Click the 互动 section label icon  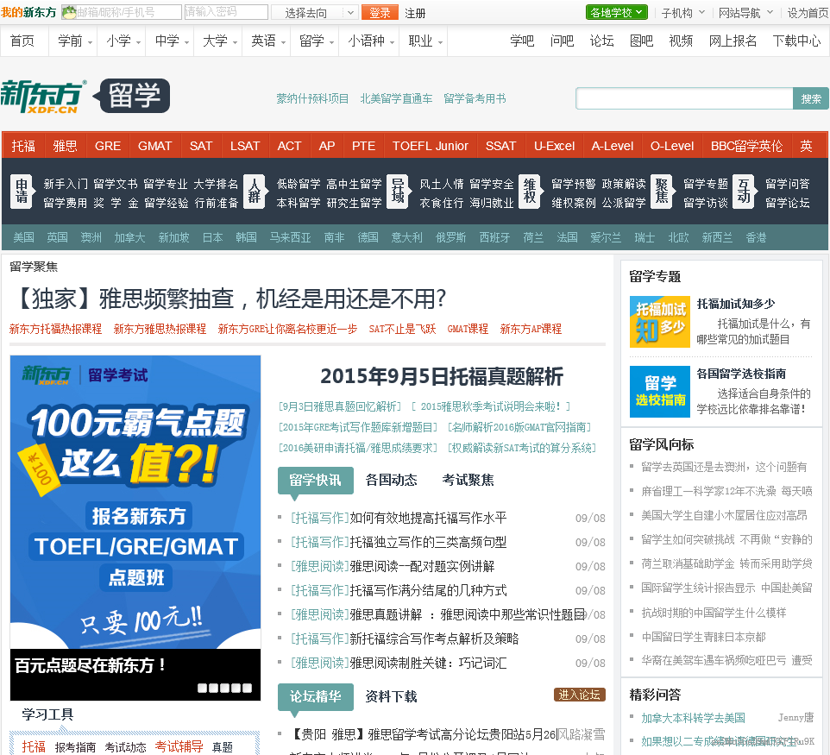point(744,192)
